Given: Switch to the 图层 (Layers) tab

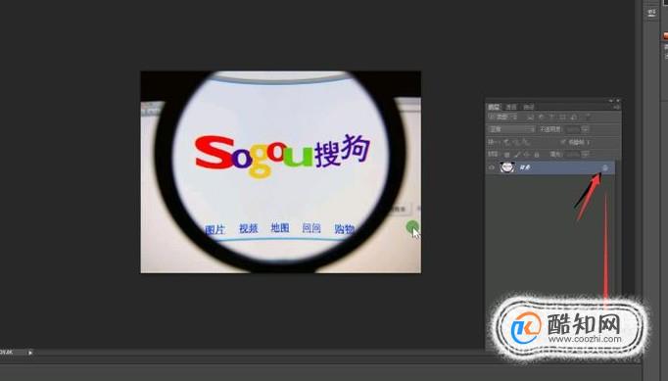Looking at the screenshot, I should (x=494, y=107).
